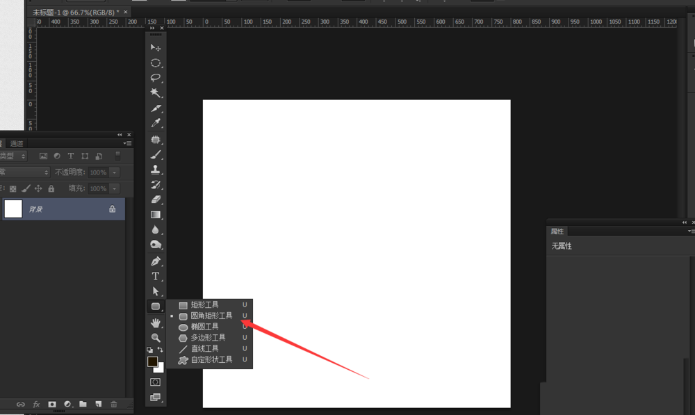The width and height of the screenshot is (695, 415).
Task: Toggle Quick Mask mode below color swatches
Action: 155,382
